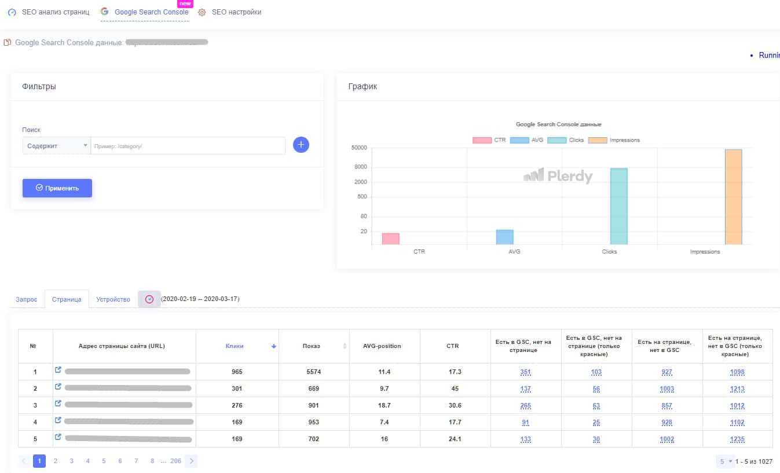Viewport: 780px width, 473px height.
Task: Click the 30.6 CTR value in row 3
Action: (x=455, y=405)
